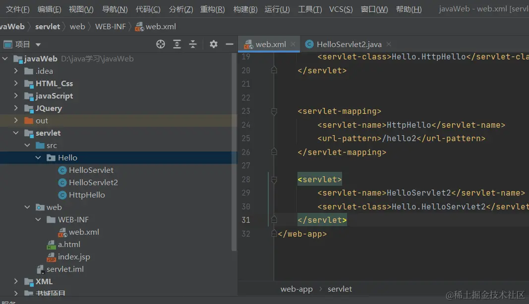Expand the HTML_Css module
This screenshot has width=529, height=304.
[16, 83]
